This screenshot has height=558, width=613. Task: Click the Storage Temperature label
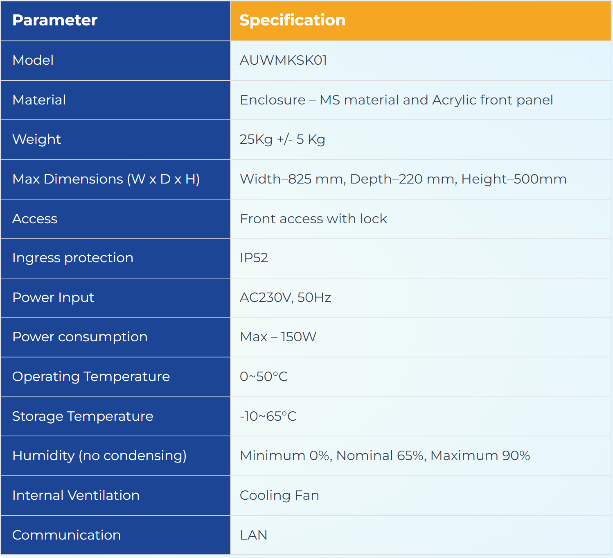pos(83,416)
